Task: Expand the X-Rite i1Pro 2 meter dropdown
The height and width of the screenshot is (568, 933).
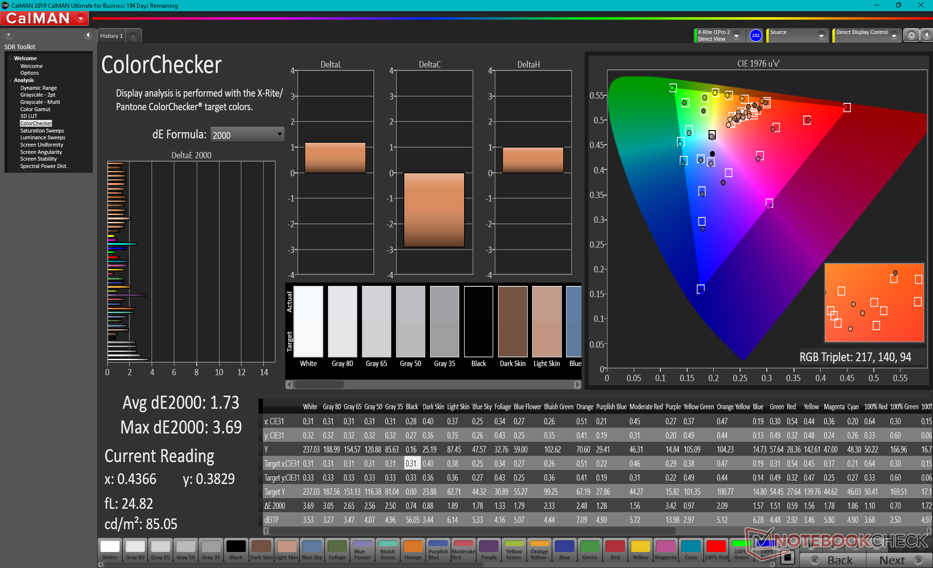Action: tap(737, 36)
